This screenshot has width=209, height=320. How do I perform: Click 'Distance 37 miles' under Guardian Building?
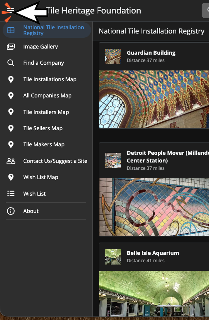(146, 60)
